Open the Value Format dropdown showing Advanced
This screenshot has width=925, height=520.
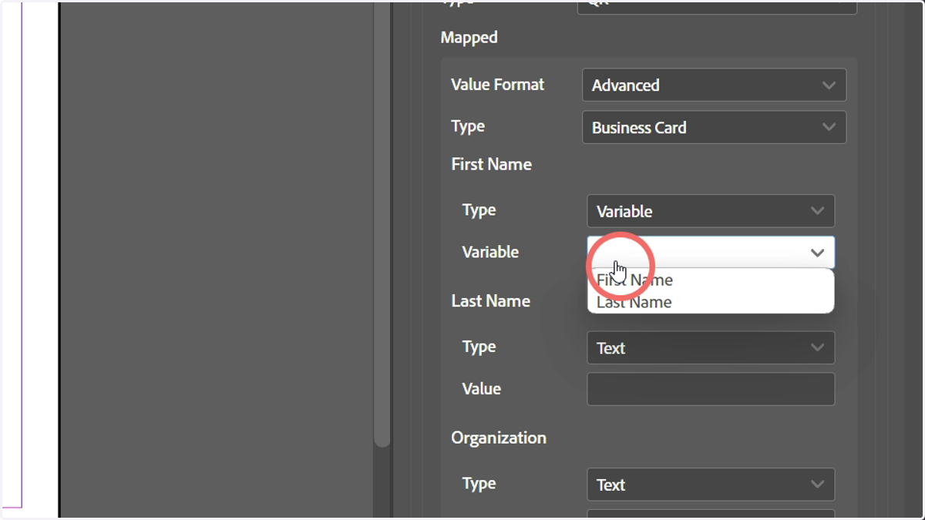coord(714,85)
